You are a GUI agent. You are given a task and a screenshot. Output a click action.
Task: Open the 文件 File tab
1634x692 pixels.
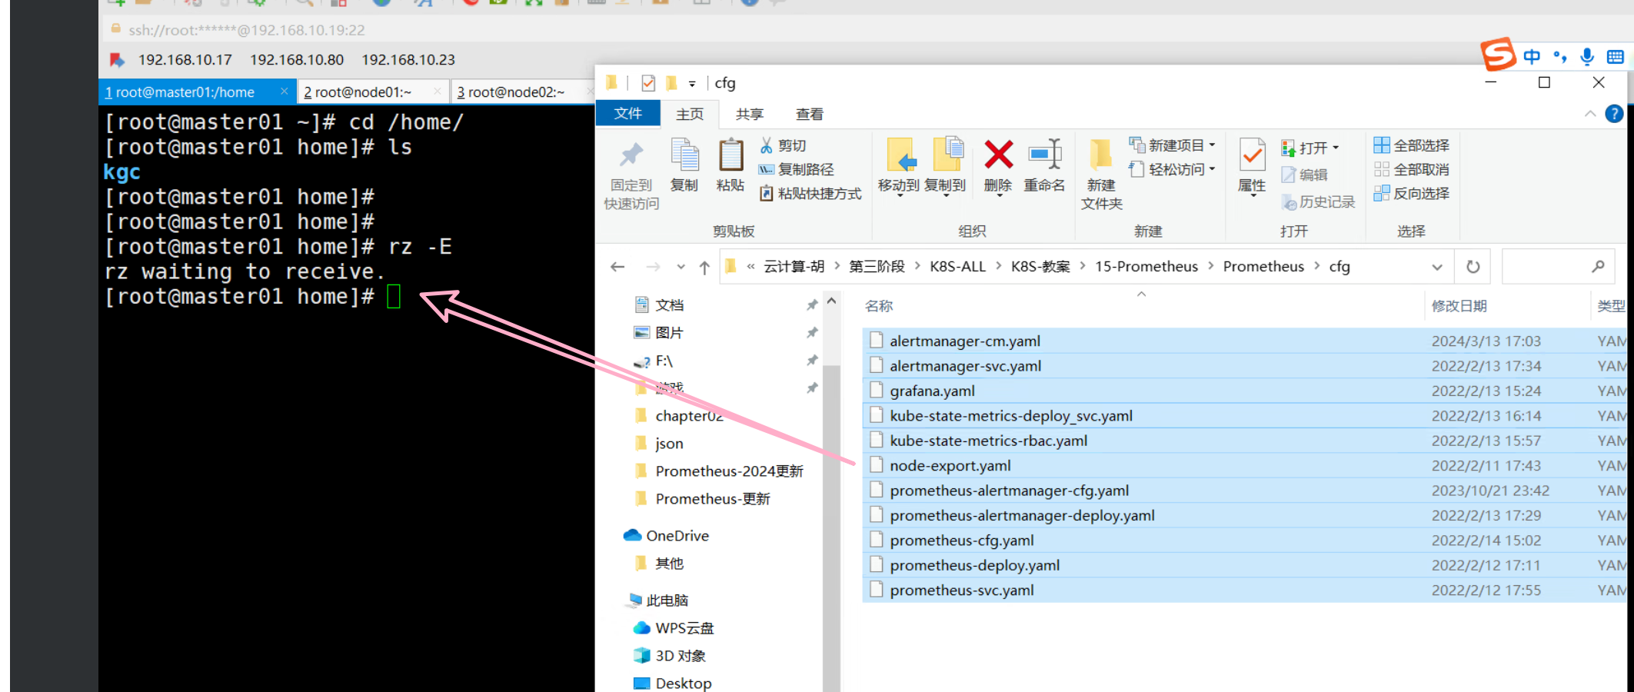pos(627,113)
